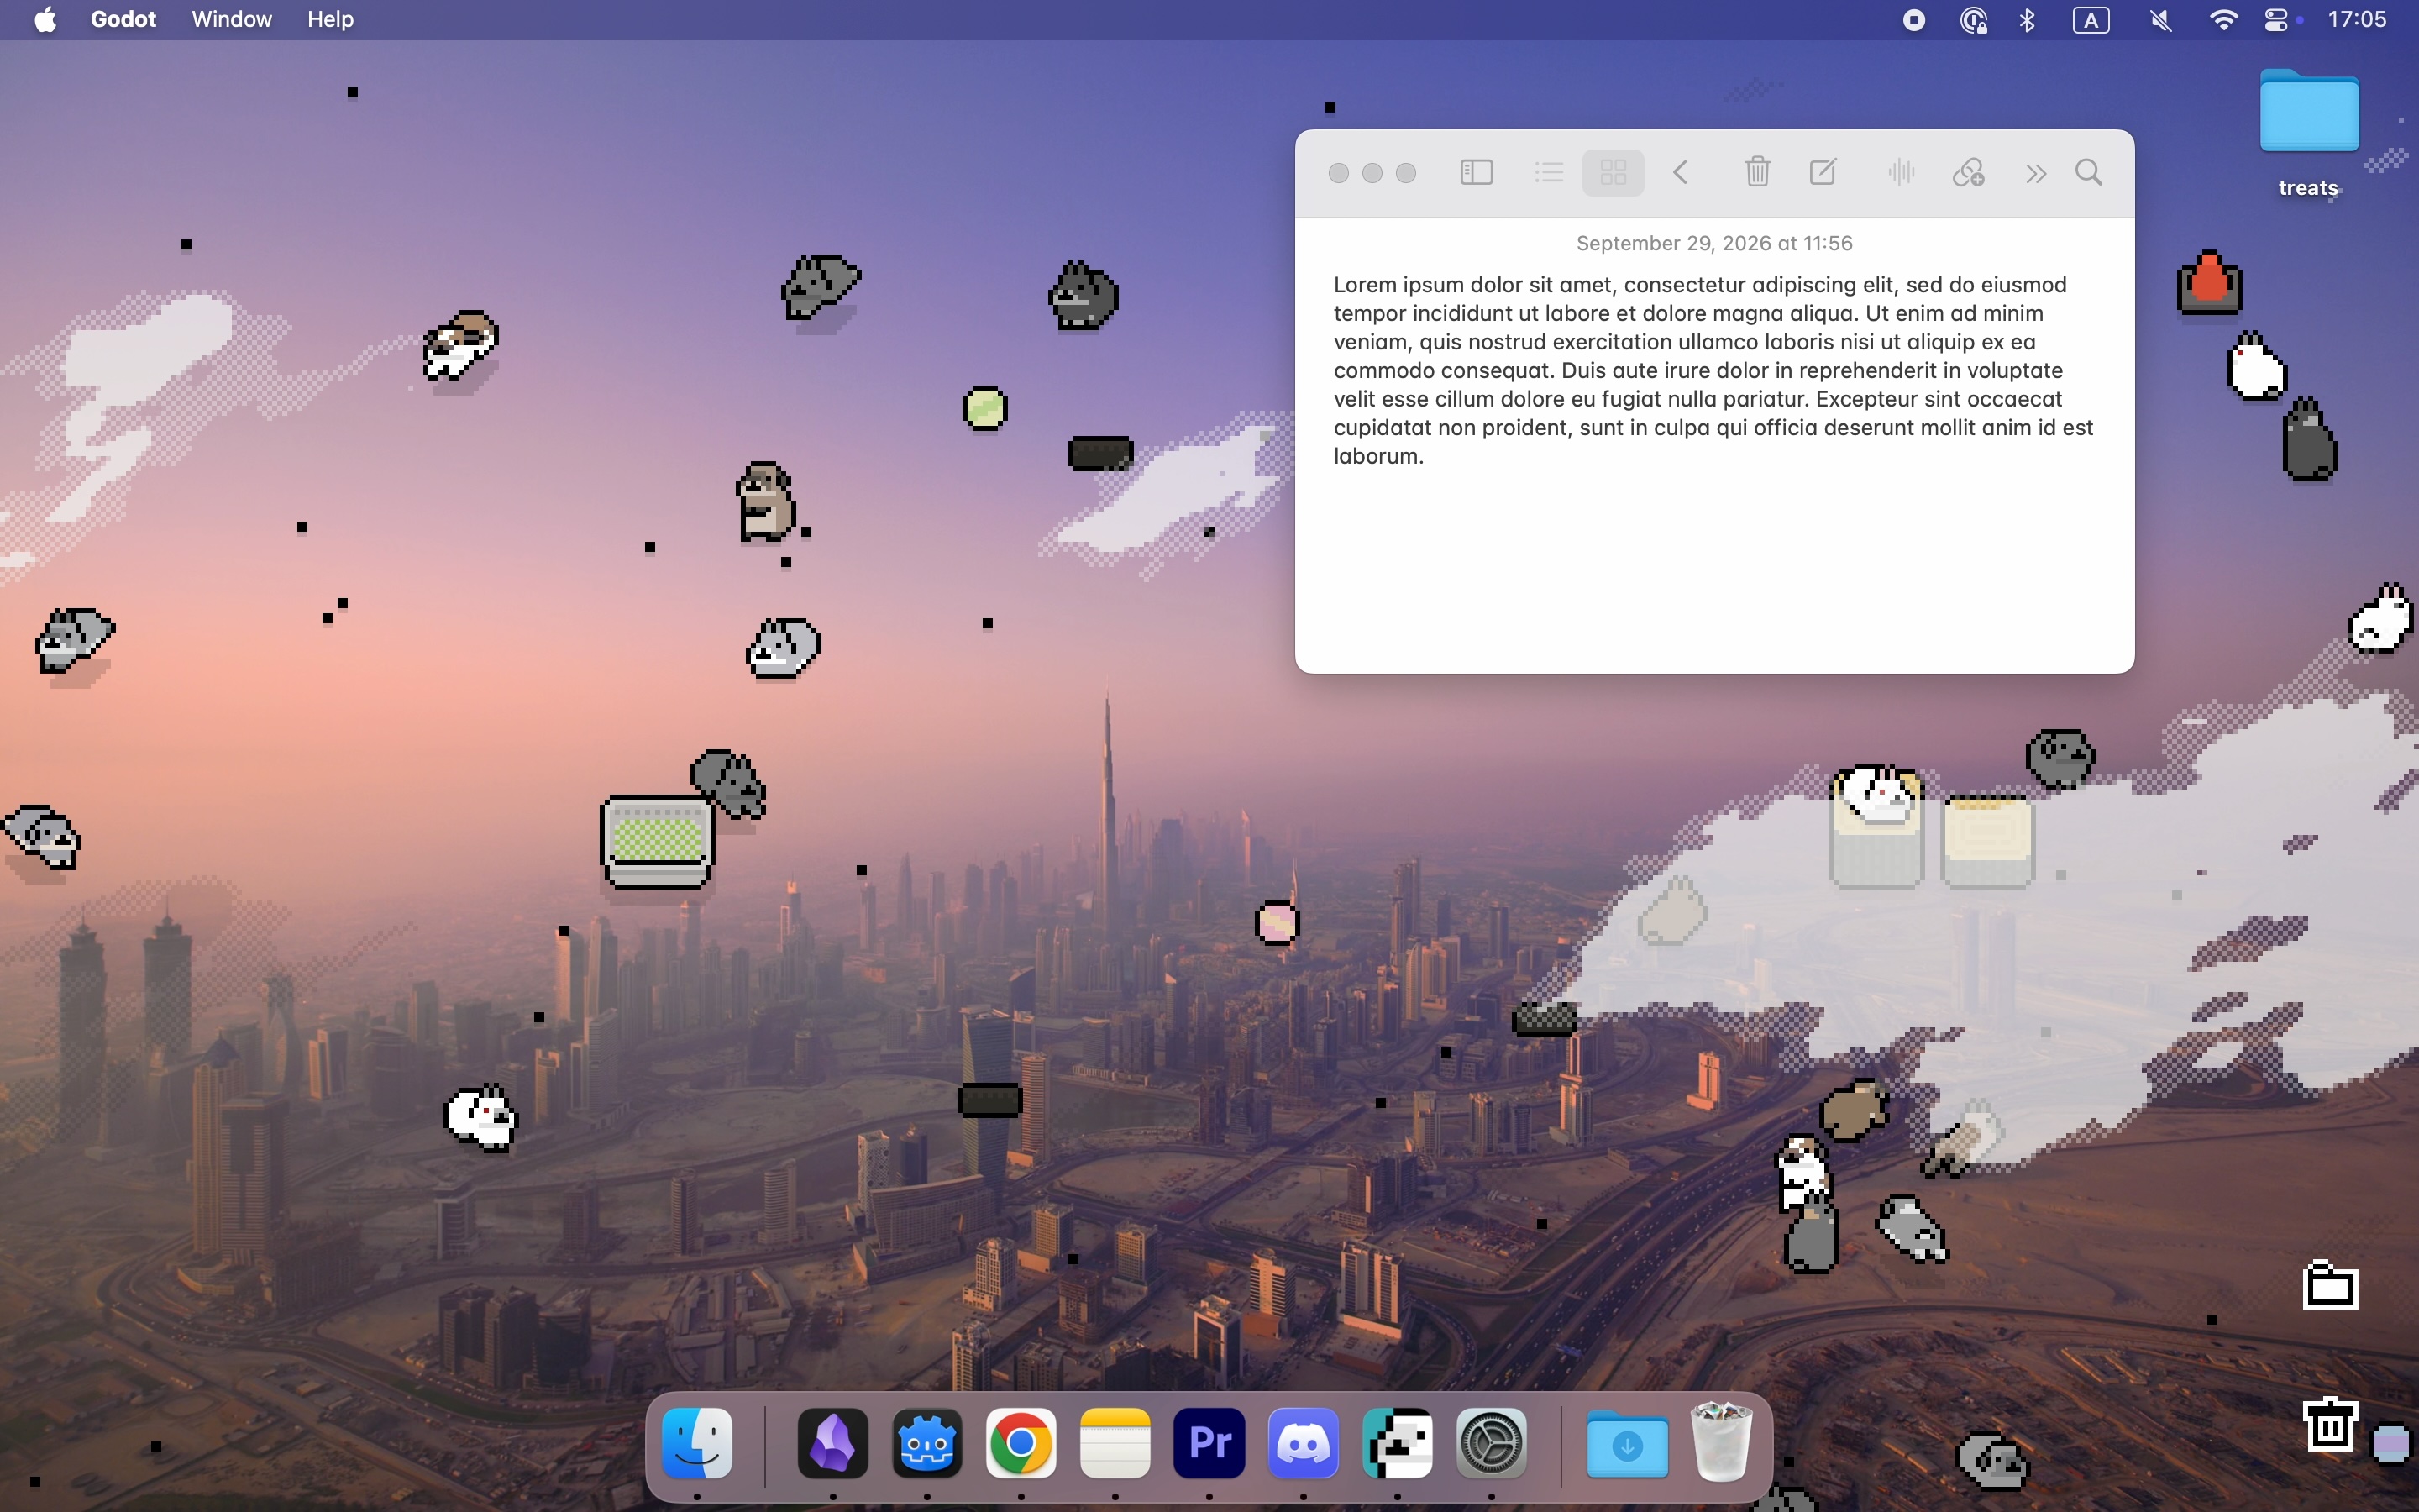Click into the Lorem ipsum note body
The height and width of the screenshot is (1512, 2419).
click(1713, 370)
